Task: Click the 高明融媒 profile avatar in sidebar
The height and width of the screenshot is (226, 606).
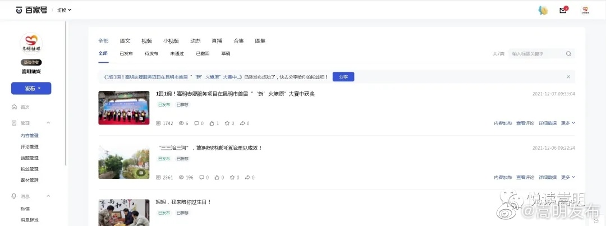Action: pos(31,44)
